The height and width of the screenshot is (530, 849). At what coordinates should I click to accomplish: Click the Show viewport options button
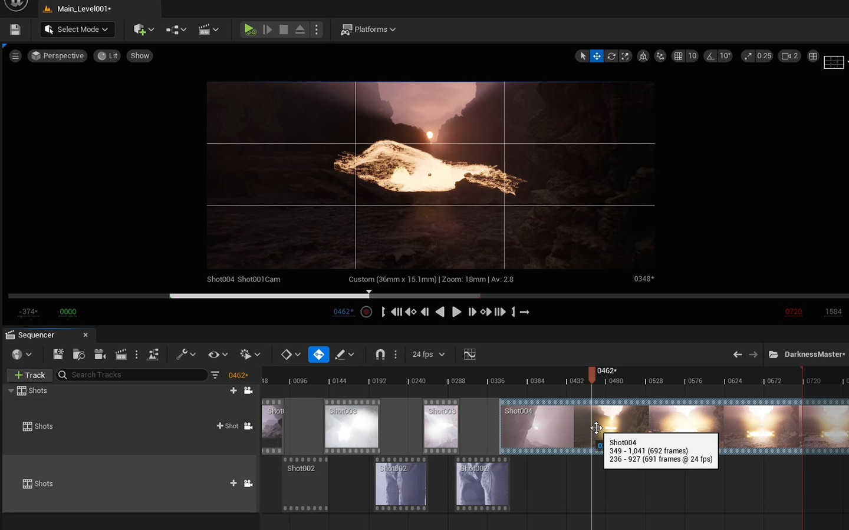(x=140, y=56)
